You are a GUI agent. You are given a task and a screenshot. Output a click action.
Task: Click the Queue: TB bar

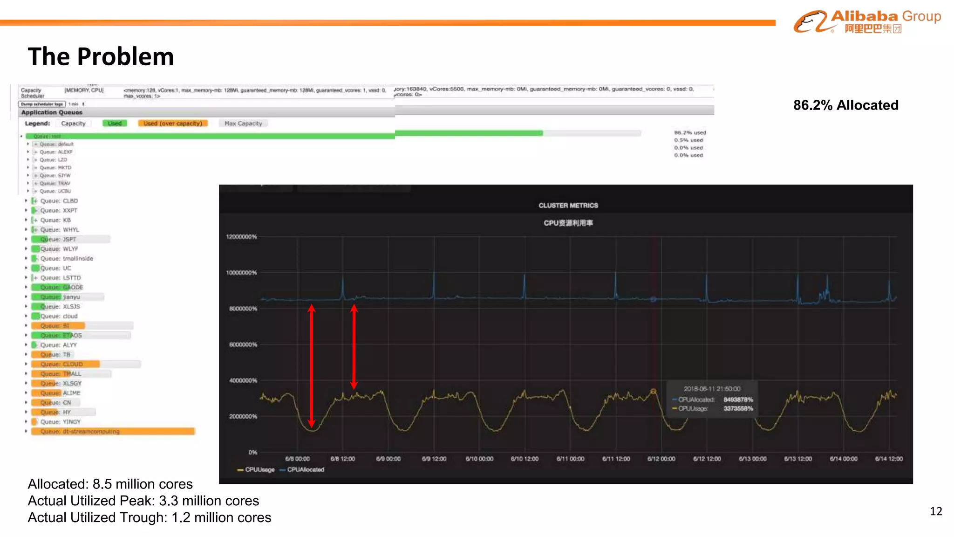pos(52,355)
